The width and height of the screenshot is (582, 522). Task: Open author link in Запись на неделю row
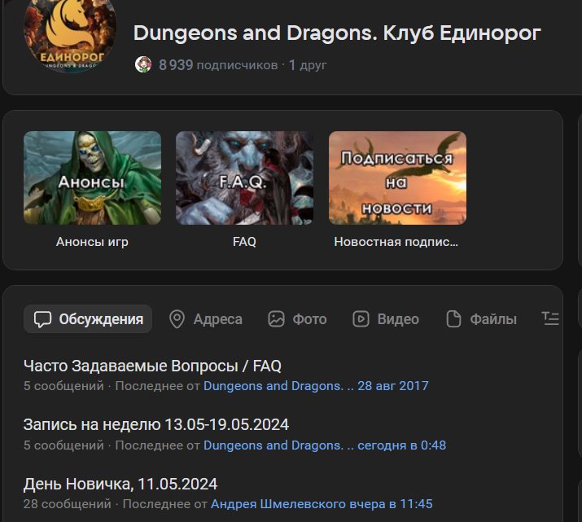coord(278,445)
